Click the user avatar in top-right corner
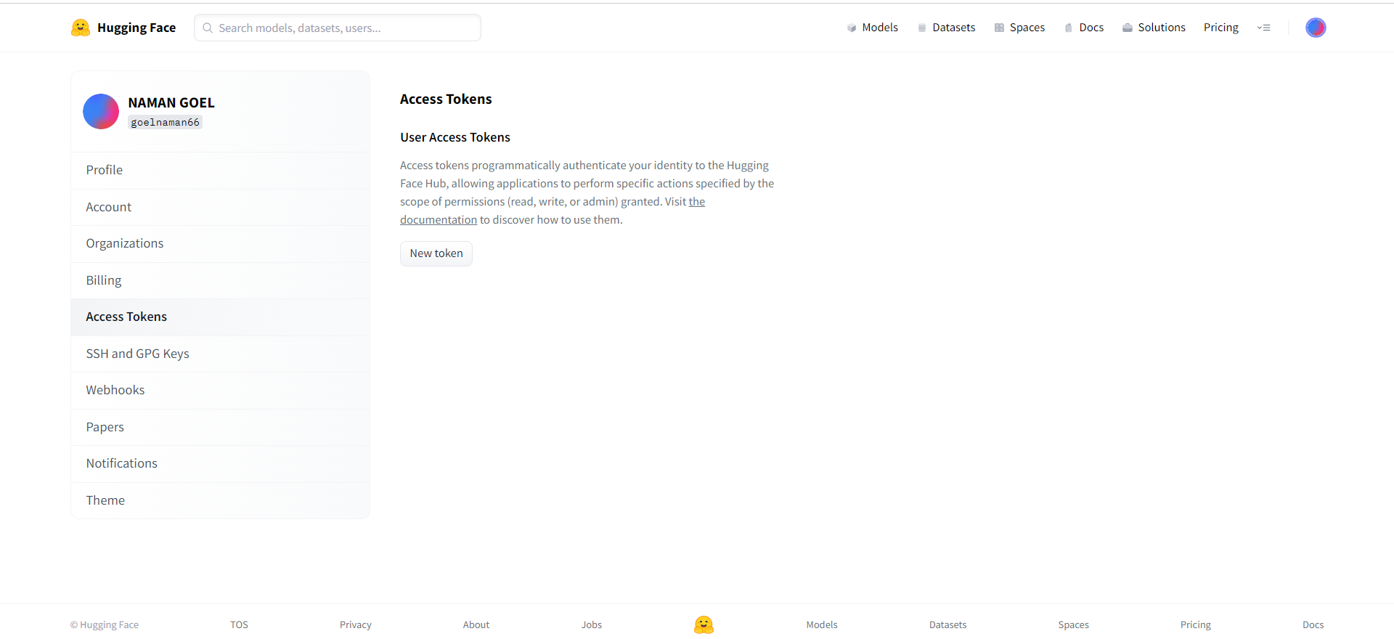 [x=1316, y=28]
